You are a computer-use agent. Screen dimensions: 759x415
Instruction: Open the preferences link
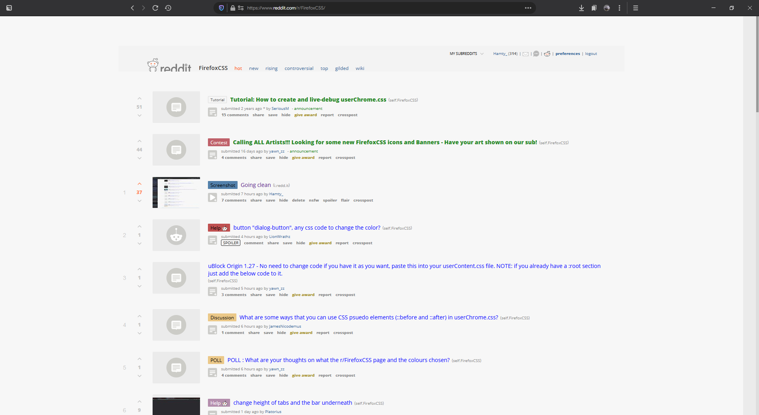coord(568,54)
